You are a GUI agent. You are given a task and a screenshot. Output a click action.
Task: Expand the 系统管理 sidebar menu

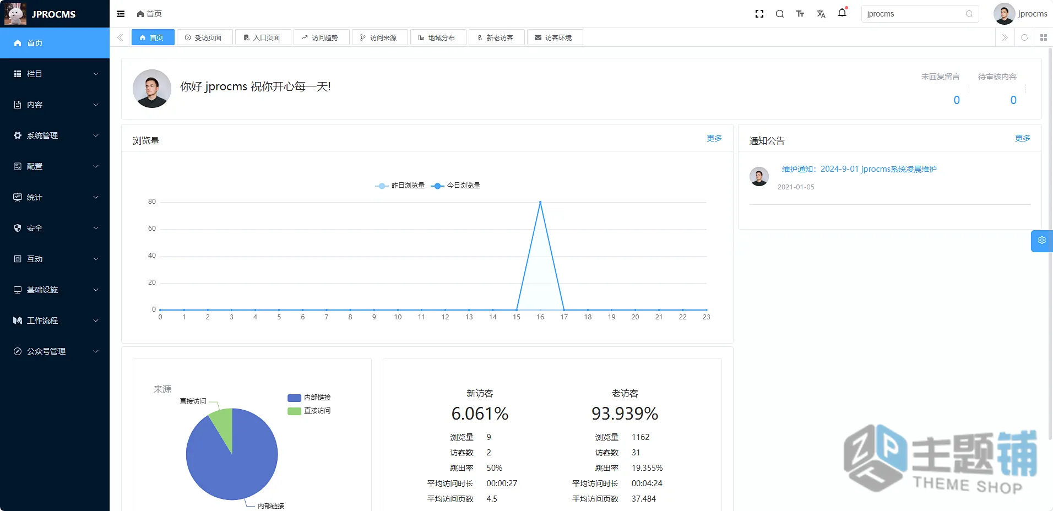coord(55,135)
